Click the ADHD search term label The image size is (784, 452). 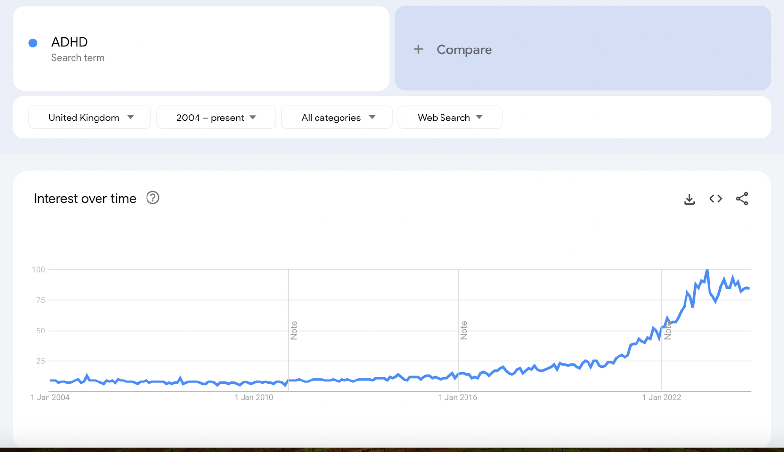tap(69, 42)
